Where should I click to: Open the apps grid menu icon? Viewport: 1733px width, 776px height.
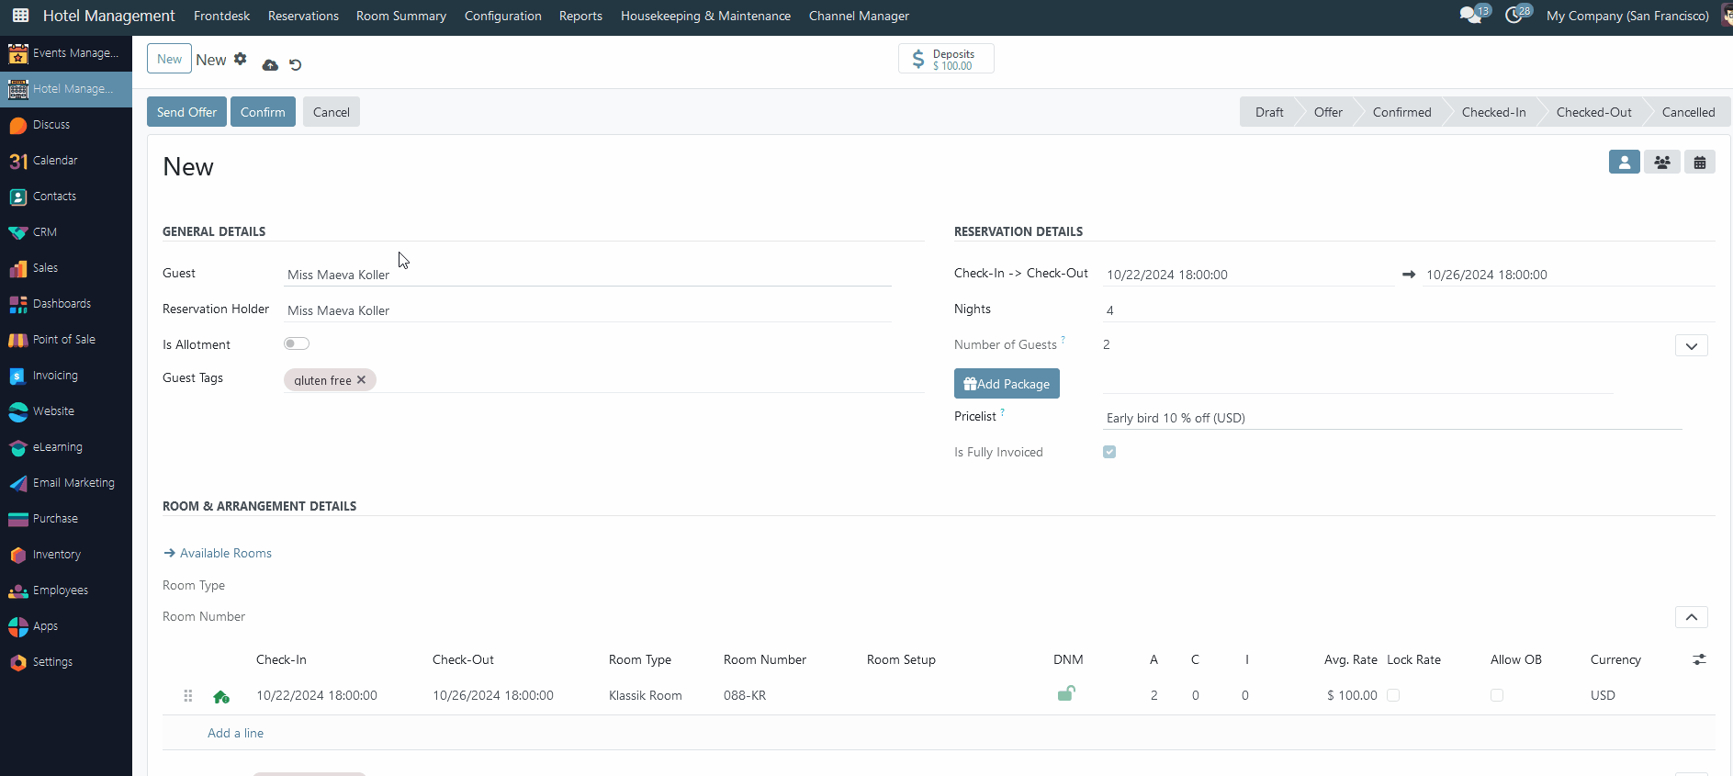click(20, 16)
